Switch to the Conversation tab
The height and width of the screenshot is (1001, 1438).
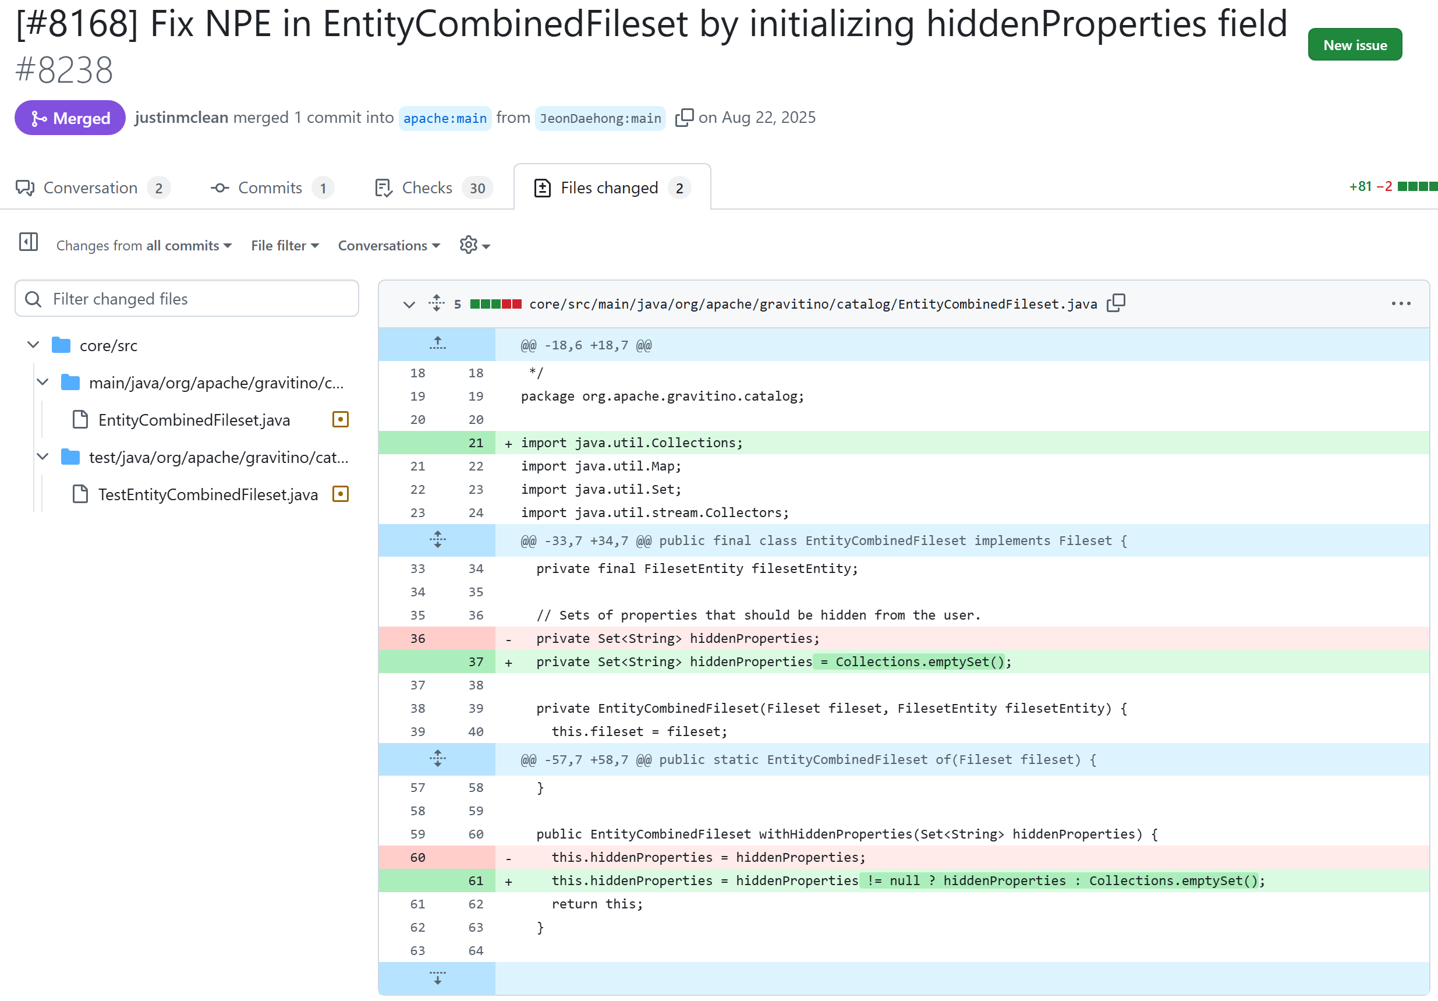pyautogui.click(x=92, y=188)
